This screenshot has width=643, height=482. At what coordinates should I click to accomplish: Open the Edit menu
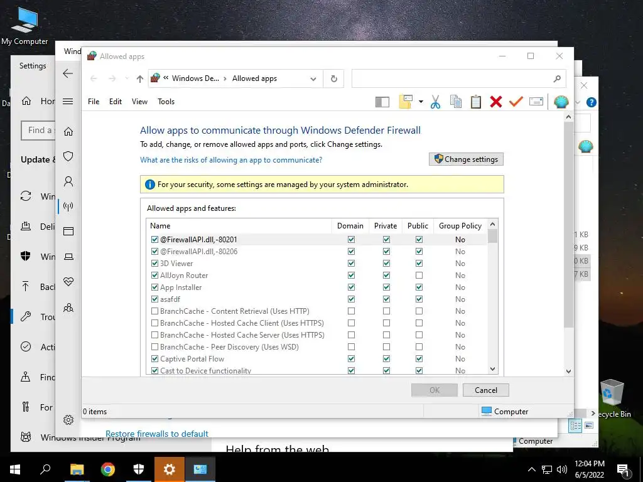[x=116, y=101]
